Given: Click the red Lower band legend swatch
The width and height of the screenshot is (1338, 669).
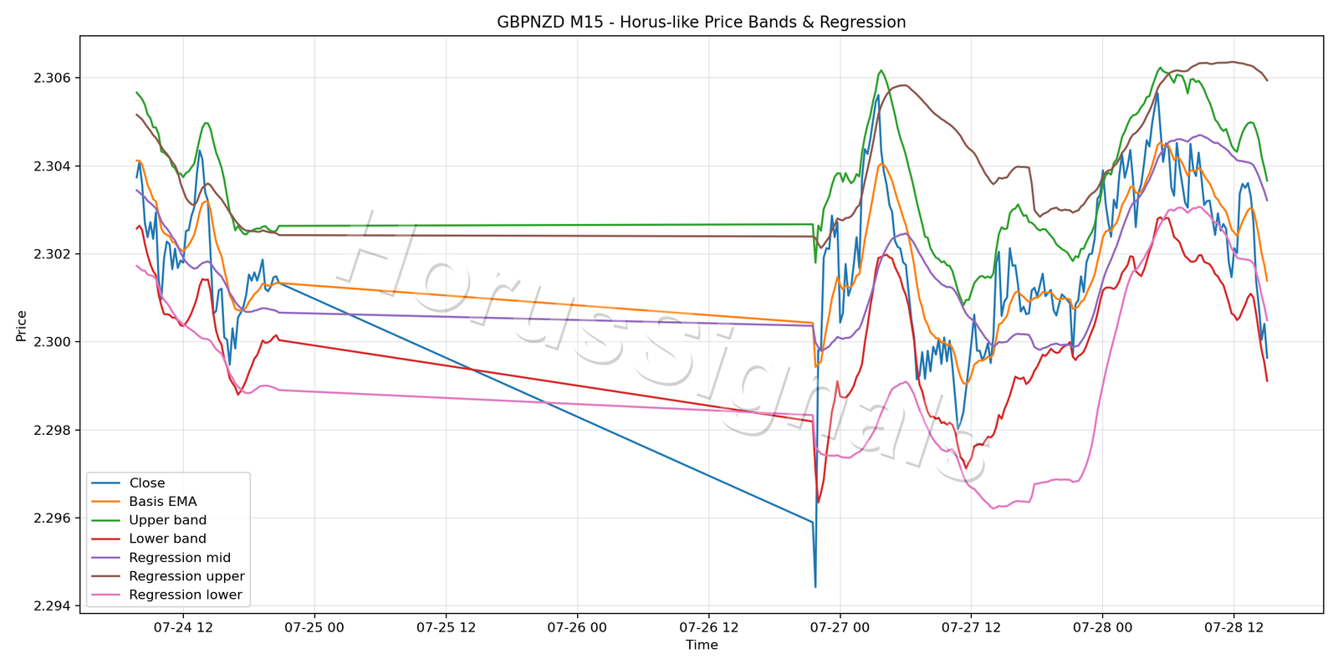Looking at the screenshot, I should (106, 539).
